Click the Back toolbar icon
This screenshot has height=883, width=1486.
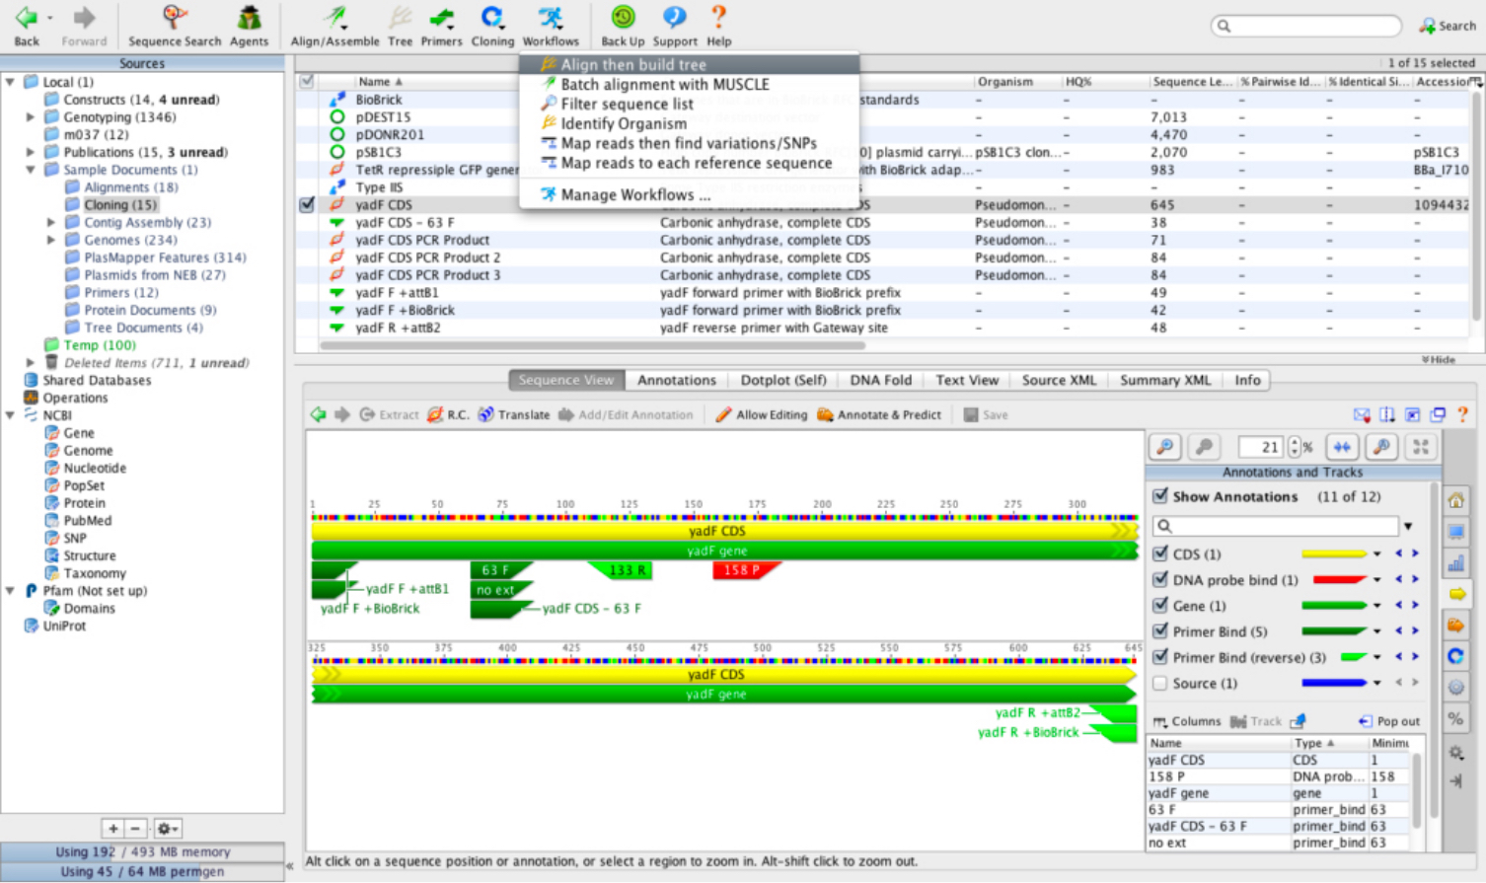tap(27, 17)
